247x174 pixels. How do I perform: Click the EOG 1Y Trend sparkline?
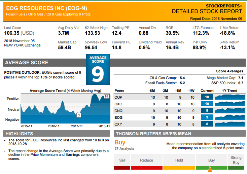pos(230,117)
